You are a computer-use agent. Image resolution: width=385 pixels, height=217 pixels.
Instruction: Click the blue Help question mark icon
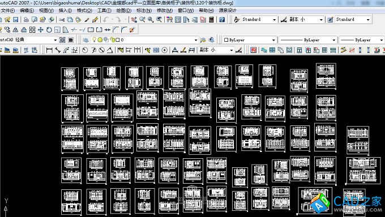click(x=222, y=20)
